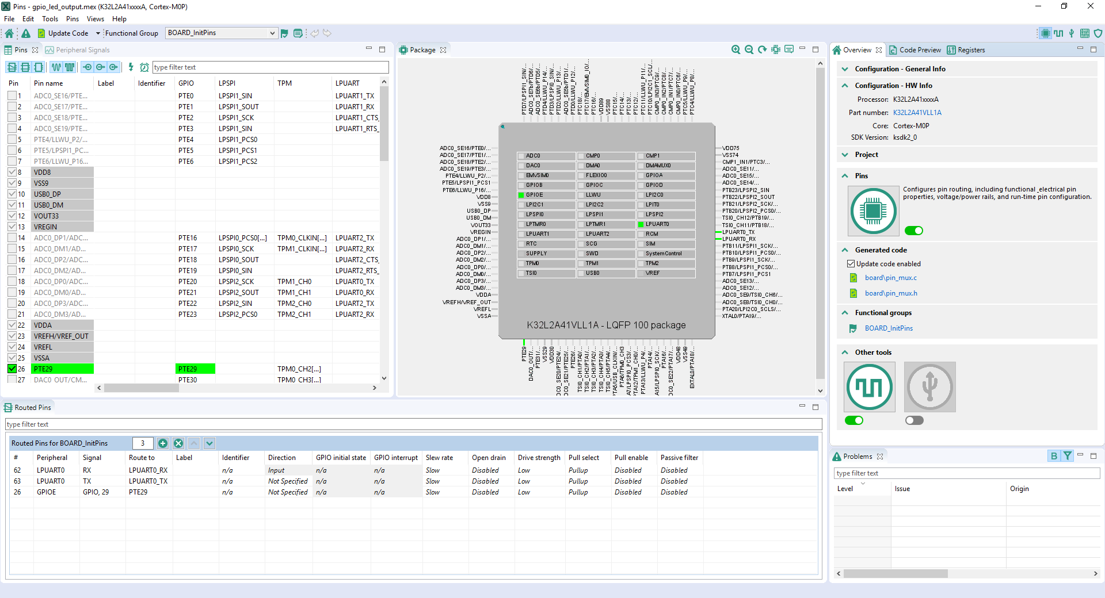Open the Clocks tool from top-right toolbar
The width and height of the screenshot is (1105, 598).
1058,33
